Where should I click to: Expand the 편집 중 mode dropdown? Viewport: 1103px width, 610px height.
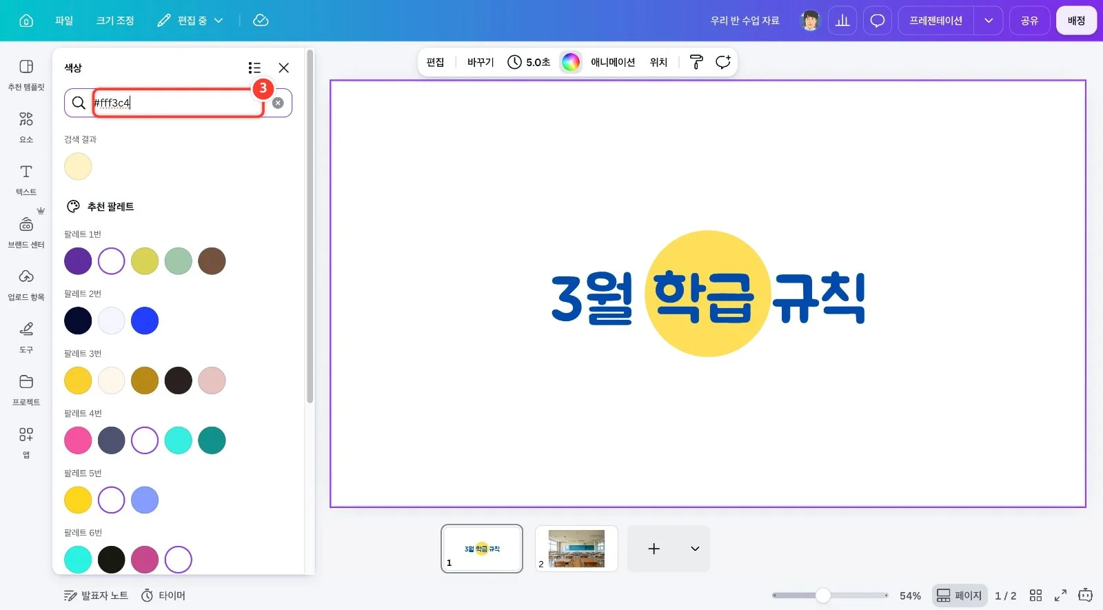190,21
